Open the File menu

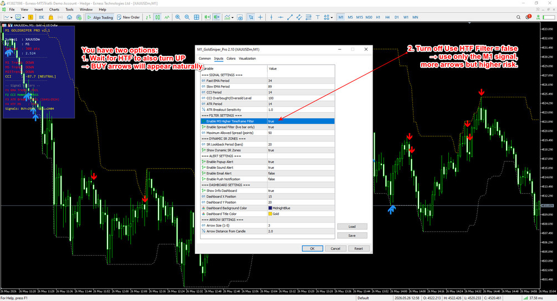point(12,9)
